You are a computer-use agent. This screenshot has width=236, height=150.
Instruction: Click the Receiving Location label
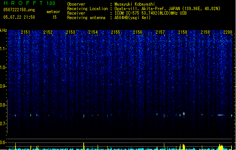87,9
